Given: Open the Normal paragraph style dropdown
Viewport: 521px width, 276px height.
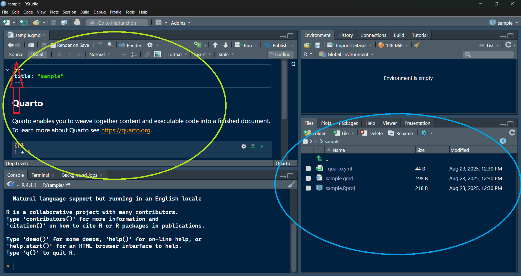Looking at the screenshot, I should tap(100, 54).
